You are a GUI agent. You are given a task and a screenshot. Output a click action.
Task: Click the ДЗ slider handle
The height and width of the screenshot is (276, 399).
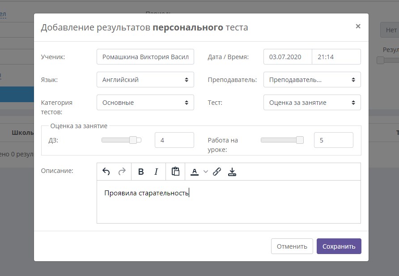click(x=133, y=140)
